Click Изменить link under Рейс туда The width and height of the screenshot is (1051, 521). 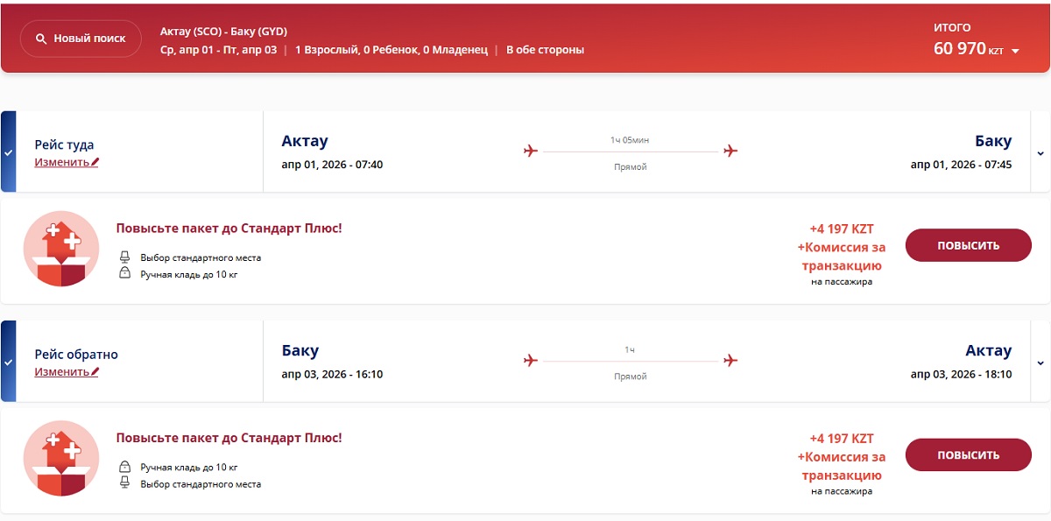[61, 162]
